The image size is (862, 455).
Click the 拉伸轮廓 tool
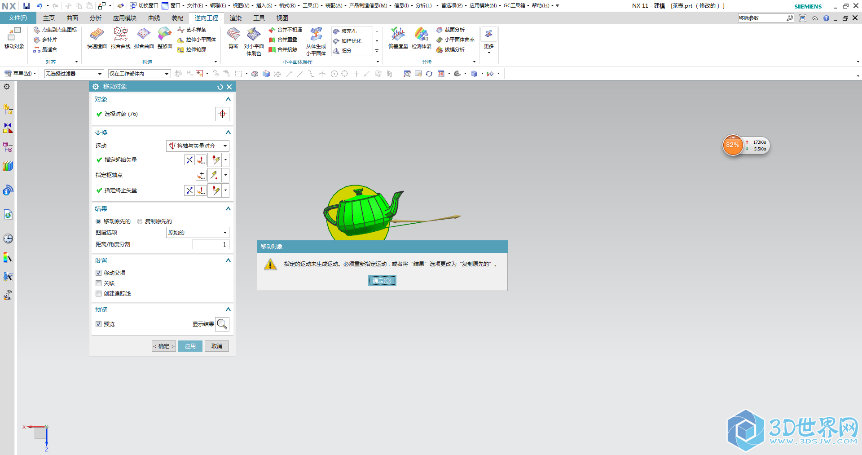192,49
